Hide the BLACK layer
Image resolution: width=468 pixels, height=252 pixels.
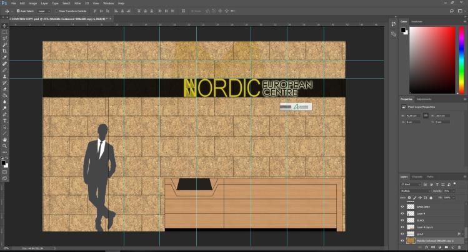(402, 220)
